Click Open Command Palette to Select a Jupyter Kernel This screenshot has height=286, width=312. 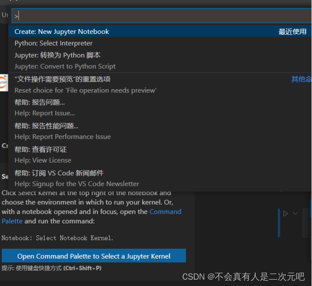[94, 256]
